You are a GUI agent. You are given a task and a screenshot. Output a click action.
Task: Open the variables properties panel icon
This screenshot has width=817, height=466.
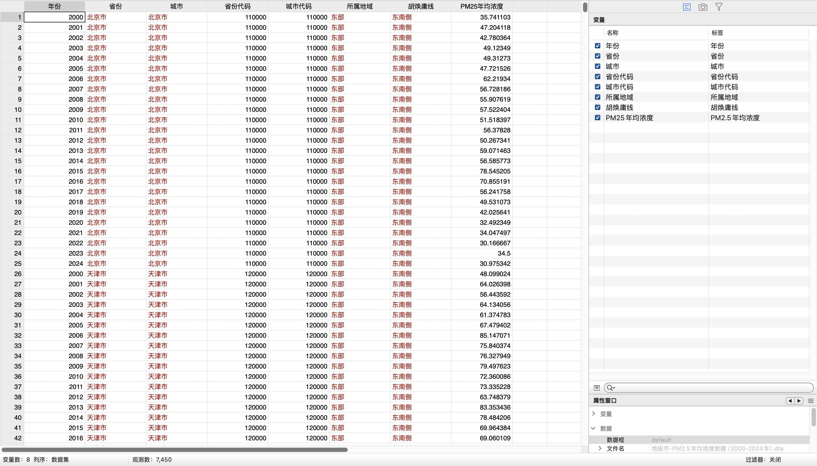[x=687, y=7]
